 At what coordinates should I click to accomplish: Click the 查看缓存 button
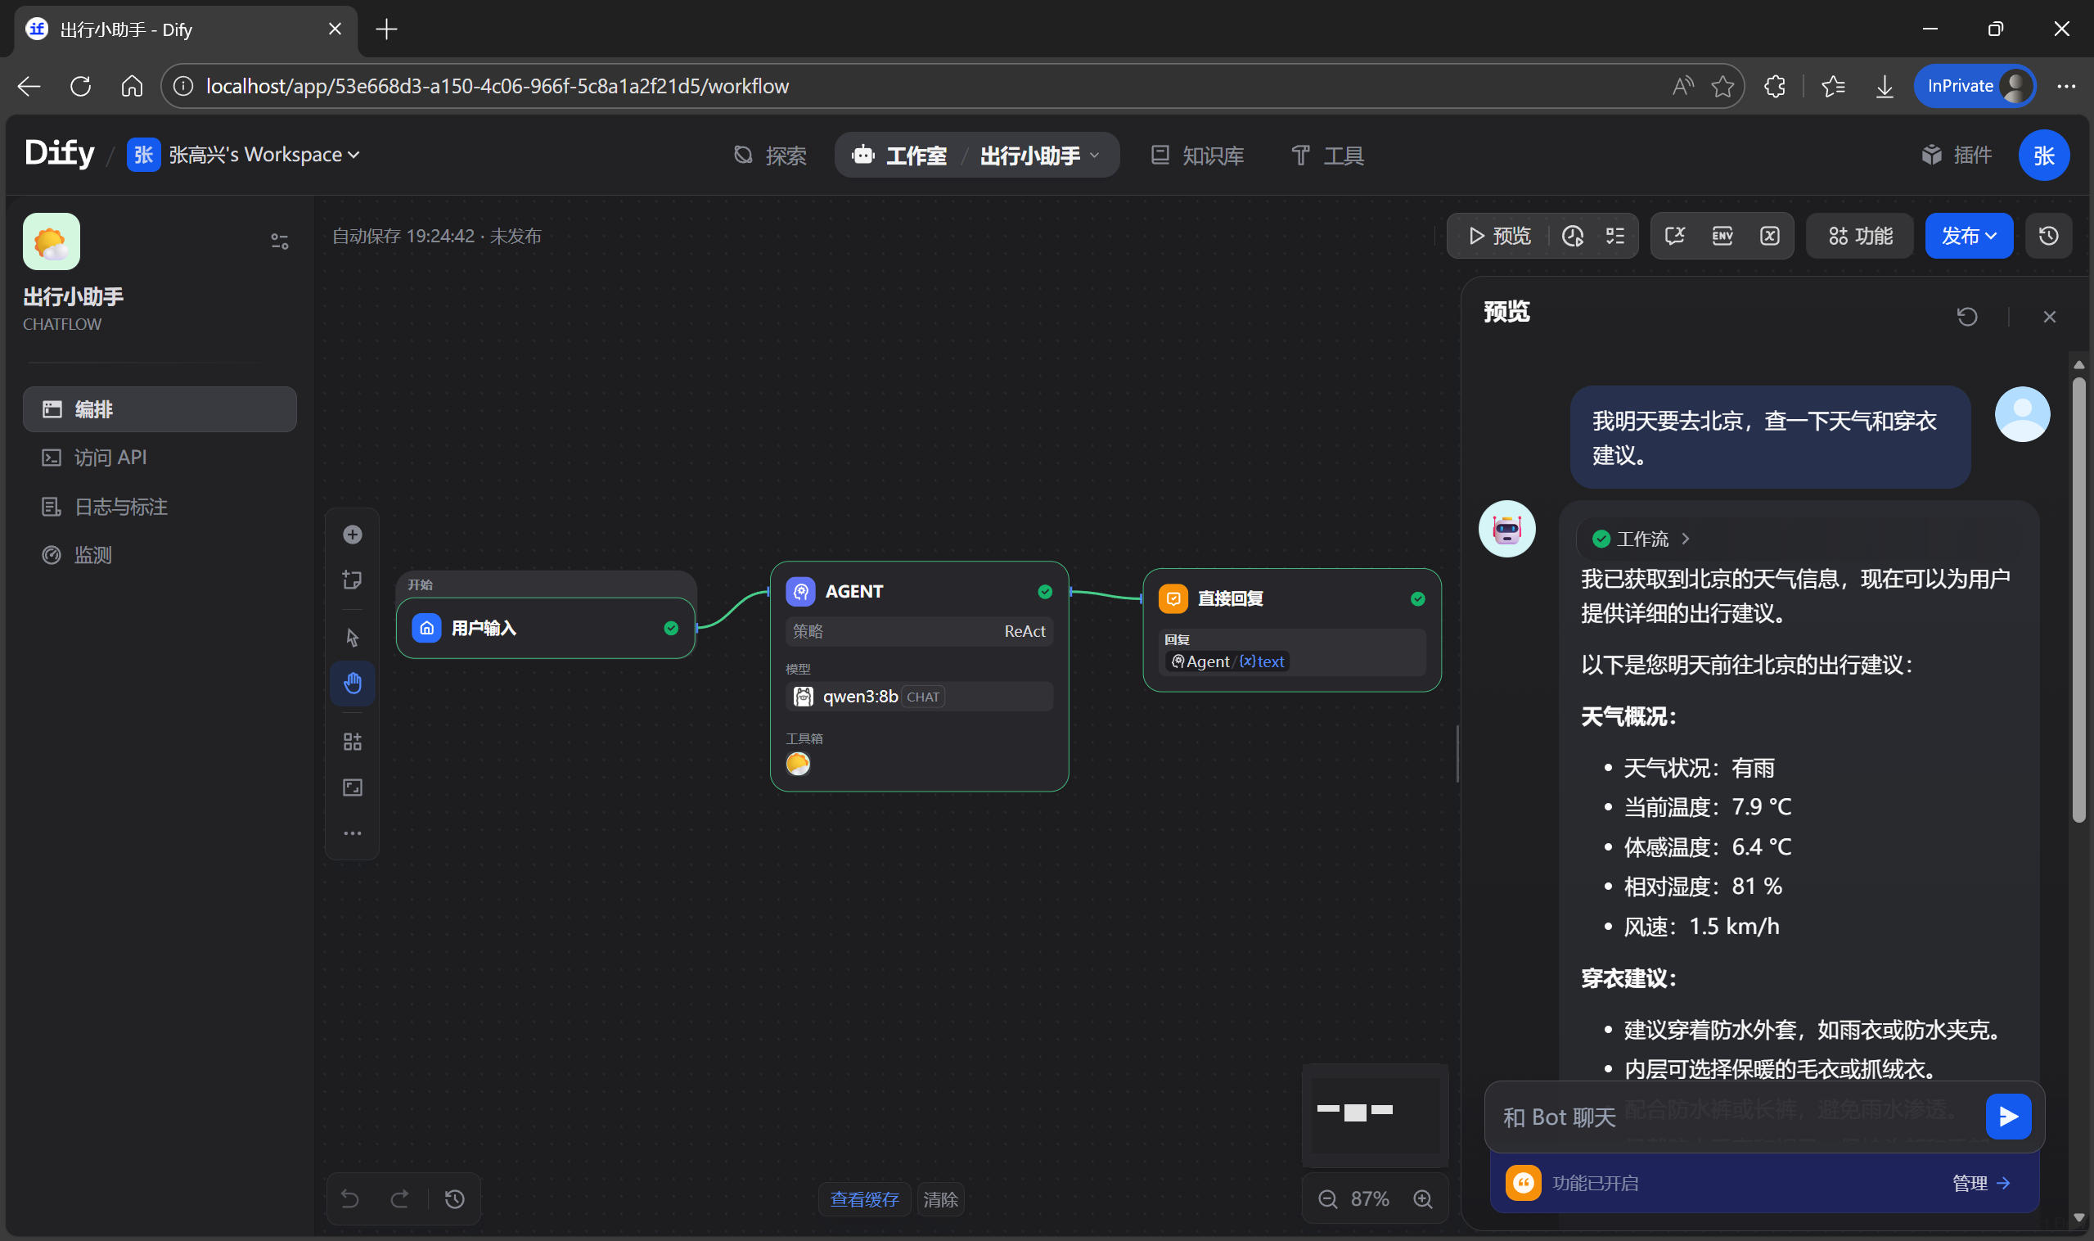(x=863, y=1199)
